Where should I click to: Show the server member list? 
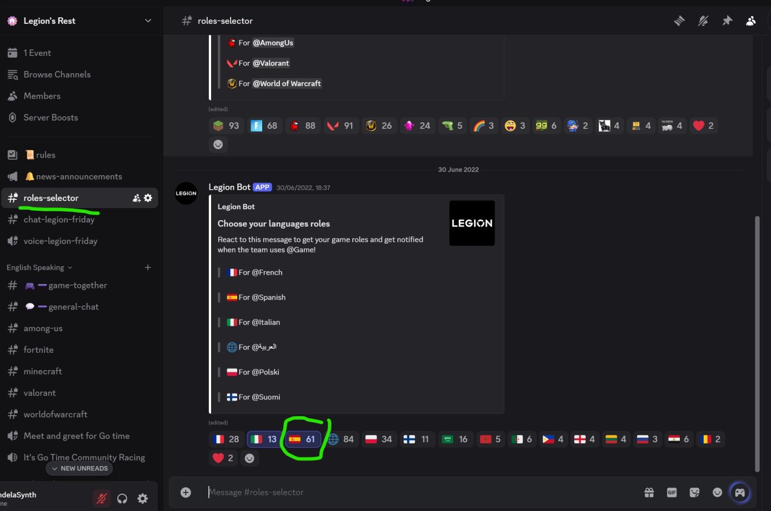point(750,21)
